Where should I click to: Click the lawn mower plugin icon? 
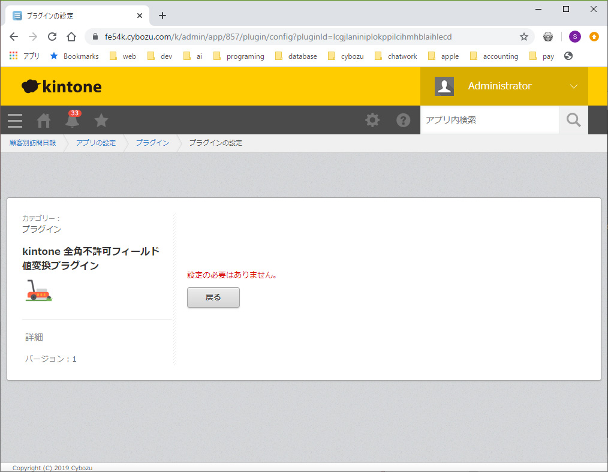39,290
